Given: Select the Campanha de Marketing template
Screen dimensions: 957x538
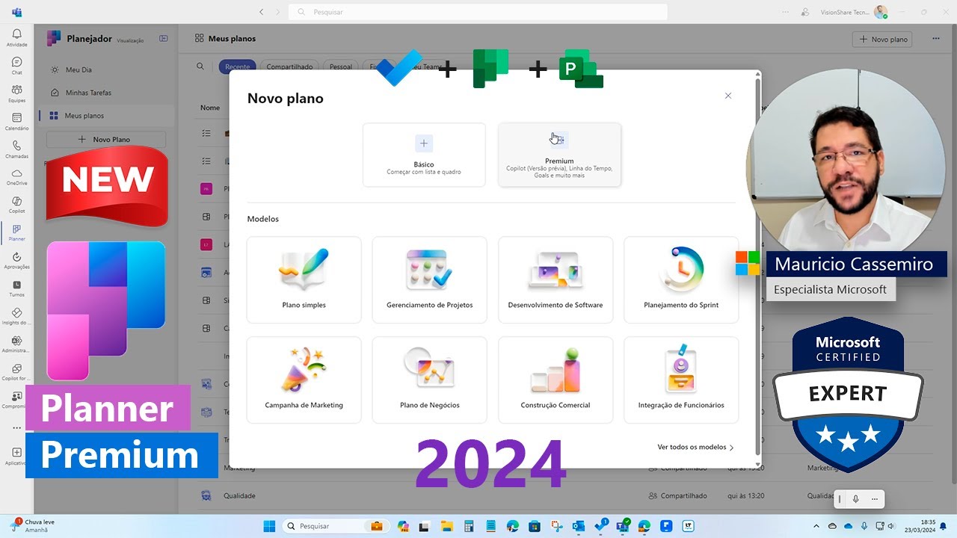Looking at the screenshot, I should [304, 380].
